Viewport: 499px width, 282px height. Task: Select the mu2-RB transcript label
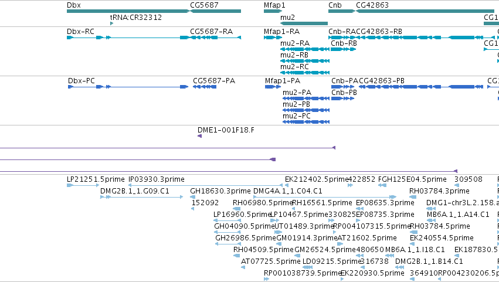pos(294,55)
